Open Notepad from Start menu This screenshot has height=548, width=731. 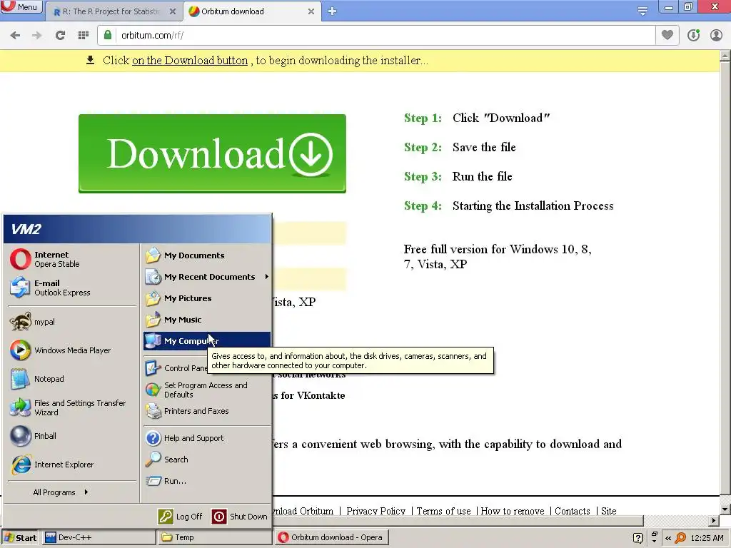72,379
